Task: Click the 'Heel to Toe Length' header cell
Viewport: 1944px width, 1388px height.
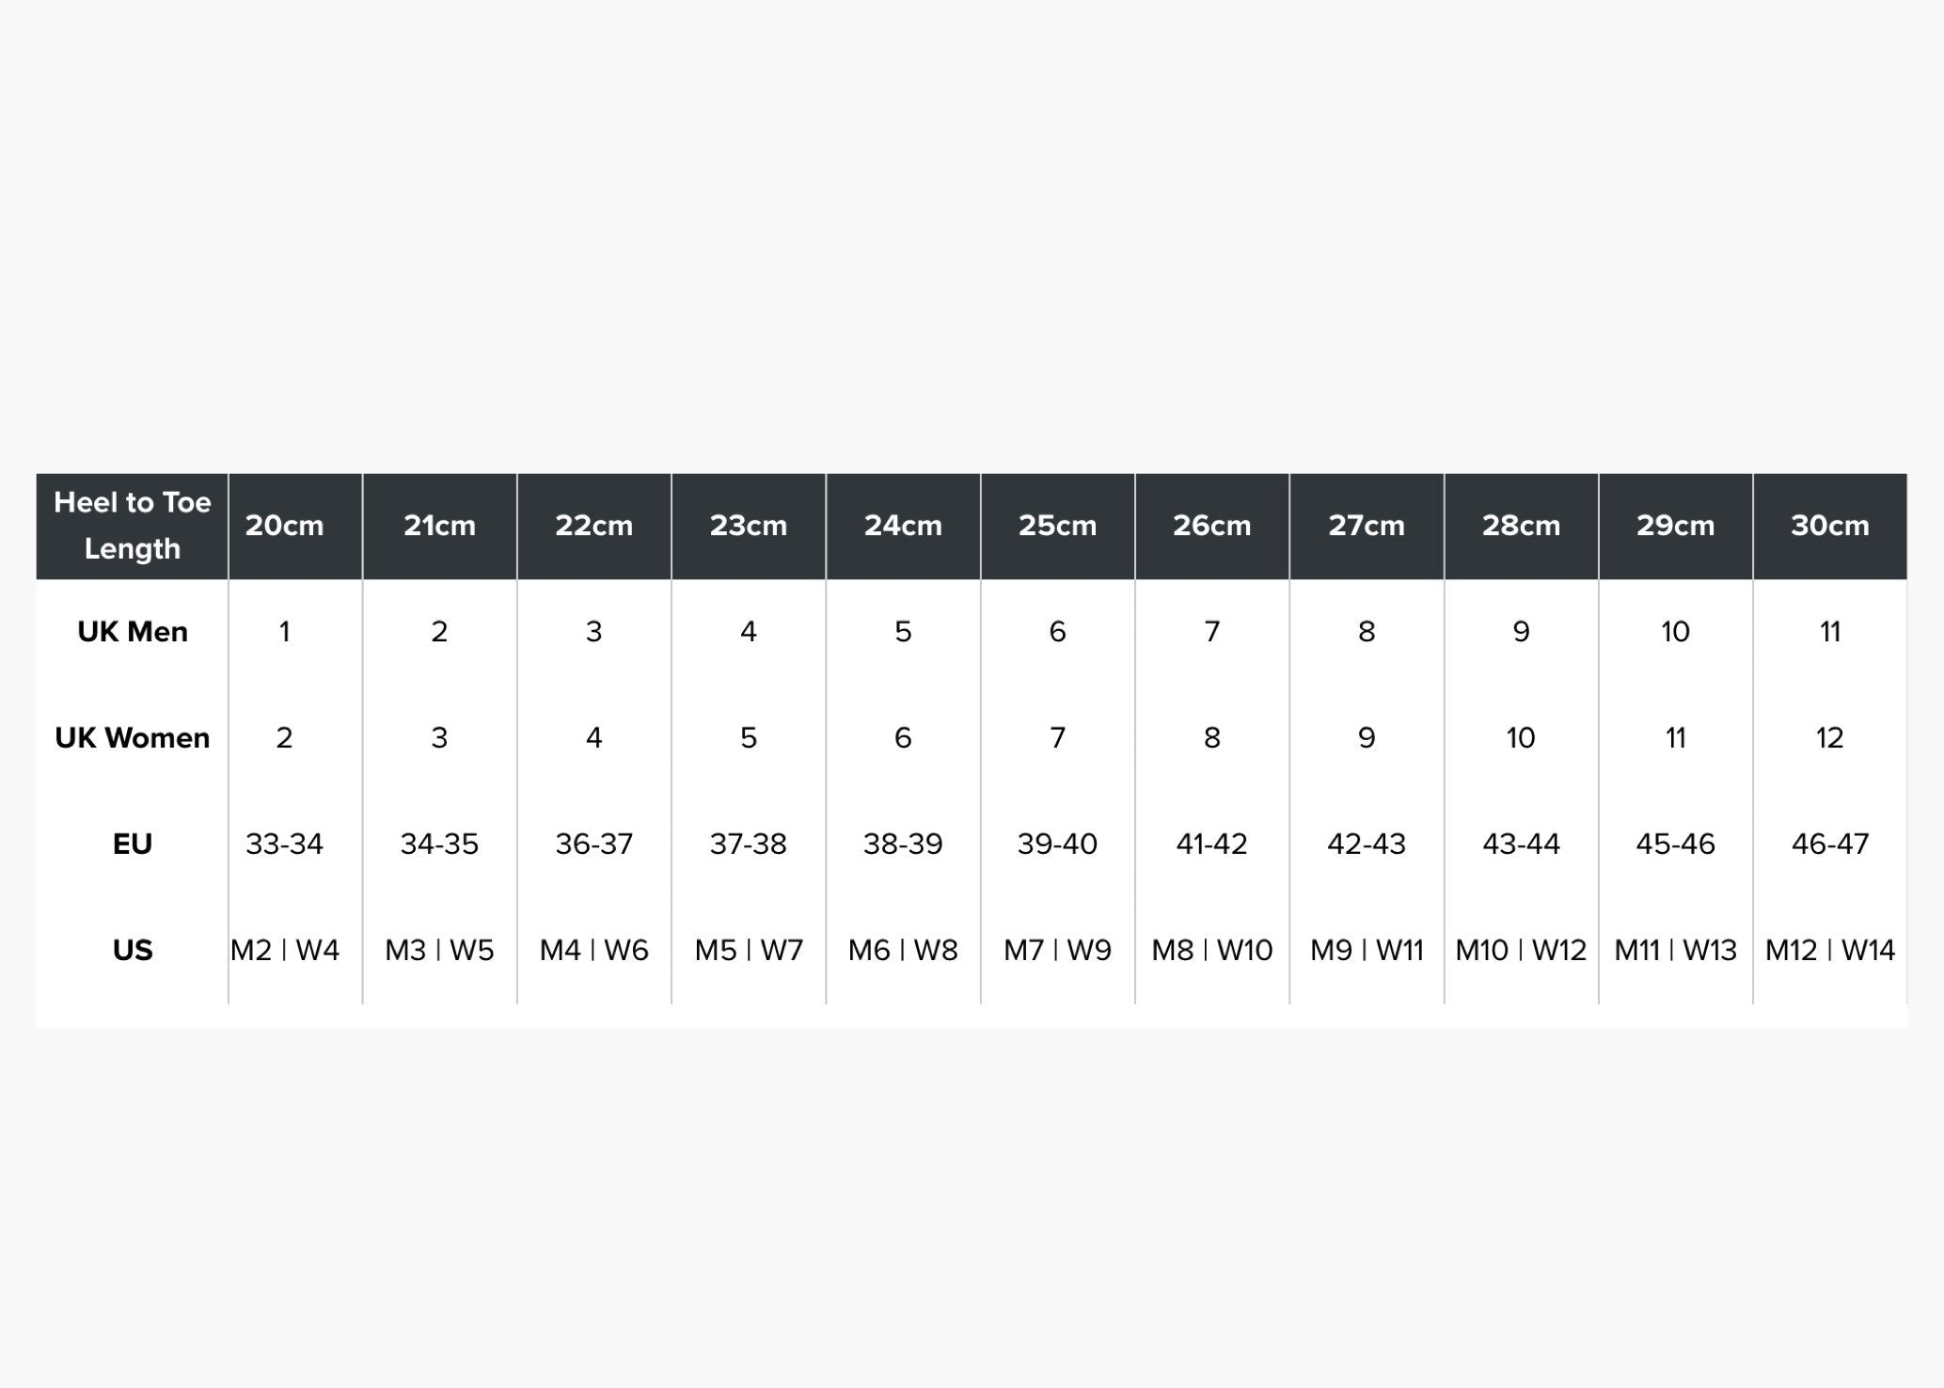Action: [x=132, y=526]
